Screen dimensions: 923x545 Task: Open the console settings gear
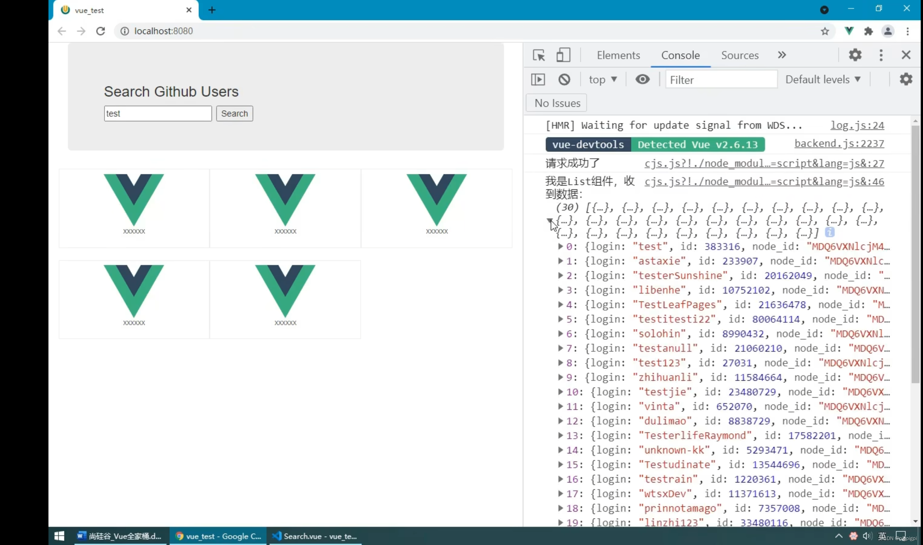pos(906,80)
